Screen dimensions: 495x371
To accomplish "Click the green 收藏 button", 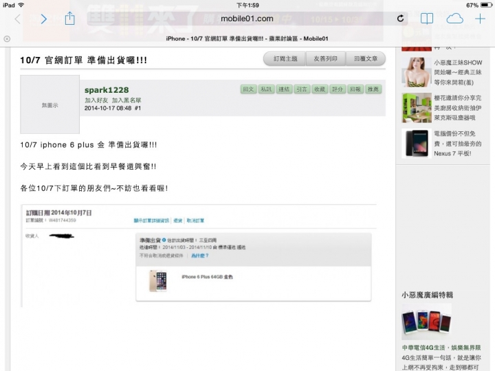I will [x=320, y=89].
